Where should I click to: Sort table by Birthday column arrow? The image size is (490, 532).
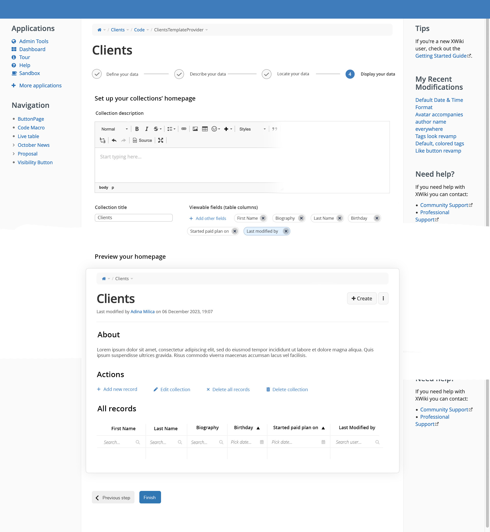click(x=258, y=428)
